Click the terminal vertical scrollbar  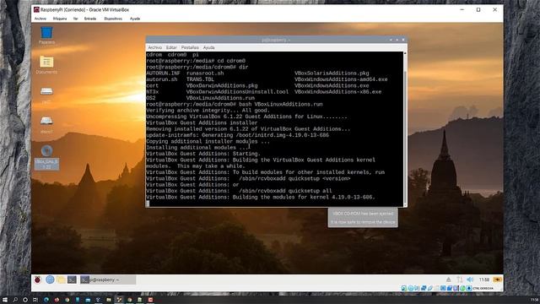tap(405, 129)
